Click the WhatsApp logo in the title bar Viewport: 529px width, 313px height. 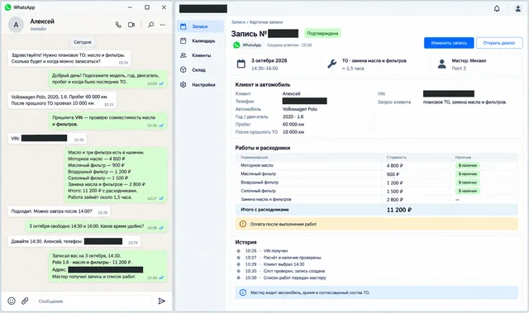tap(7, 7)
